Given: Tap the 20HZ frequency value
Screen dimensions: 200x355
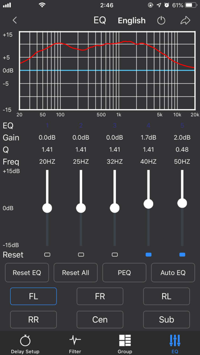Looking at the screenshot, I should (47, 162).
